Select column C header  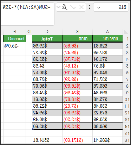(x=47, y=32)
